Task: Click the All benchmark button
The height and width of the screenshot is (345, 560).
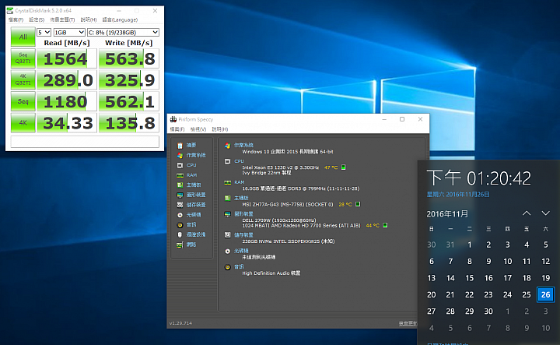Action: tap(21, 37)
